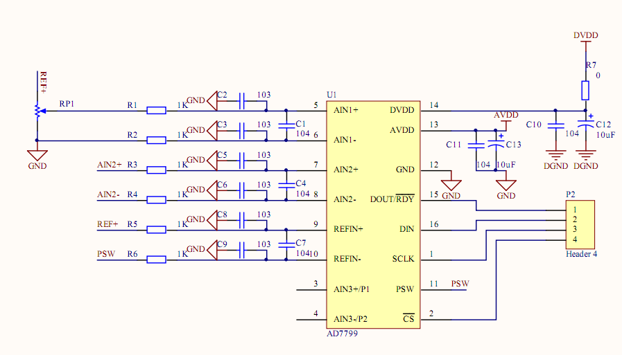This screenshot has width=622, height=355.
Task: Click the RP1 designator label
Action: coord(67,104)
